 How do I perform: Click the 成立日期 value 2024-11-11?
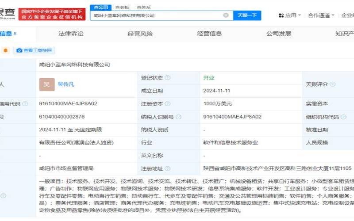pos(216,91)
